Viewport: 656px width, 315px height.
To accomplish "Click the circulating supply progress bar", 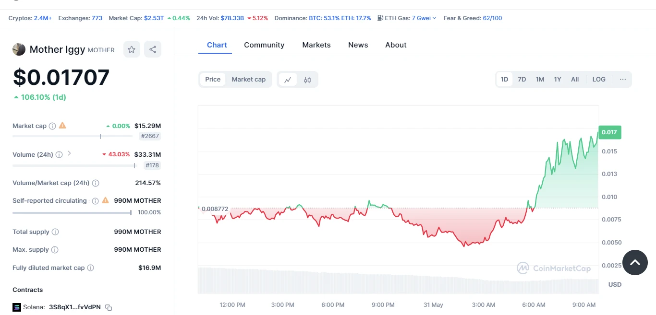I will pyautogui.click(x=72, y=212).
